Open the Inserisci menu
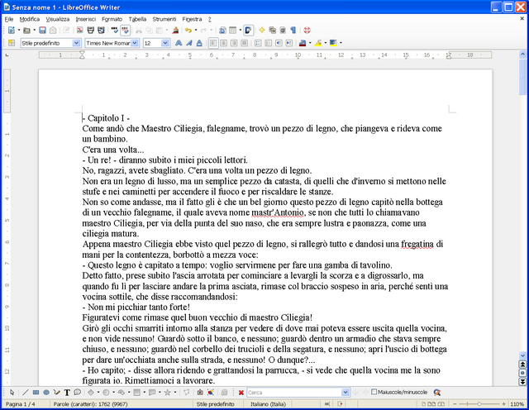This screenshot has height=410, width=529. pos(86,19)
